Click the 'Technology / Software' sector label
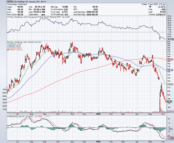This screenshot has width=174, height=143. point(17,4)
